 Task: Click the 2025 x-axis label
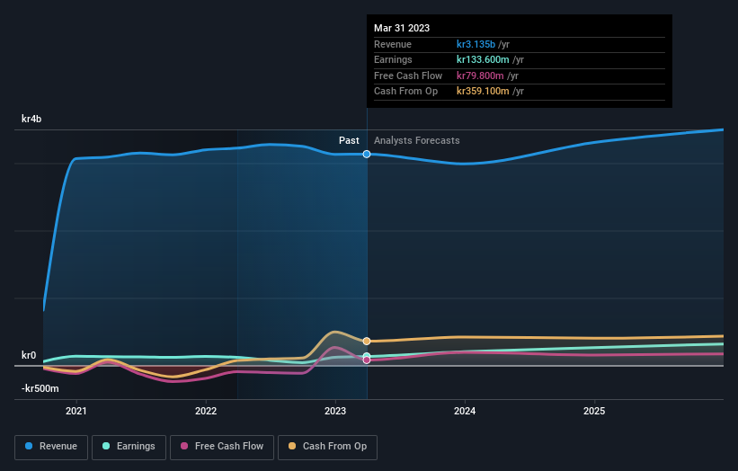click(594, 412)
